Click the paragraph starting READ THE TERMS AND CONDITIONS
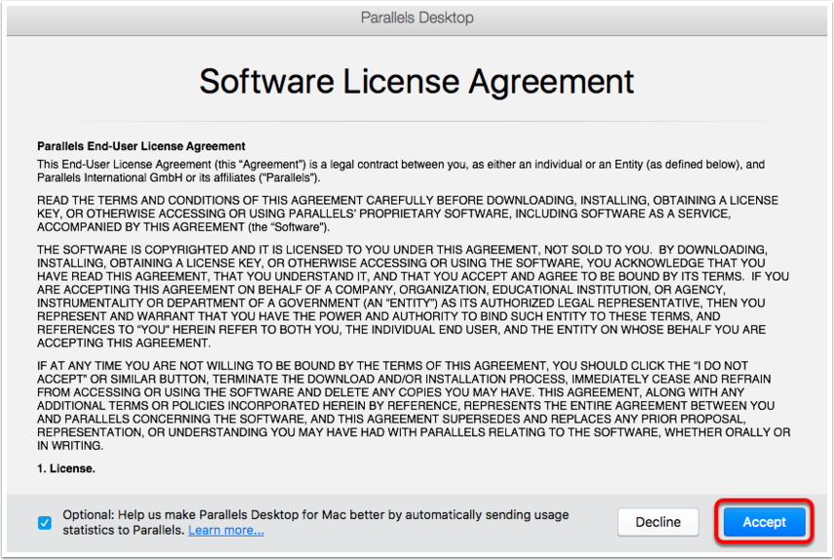The height and width of the screenshot is (560, 834). [x=408, y=214]
